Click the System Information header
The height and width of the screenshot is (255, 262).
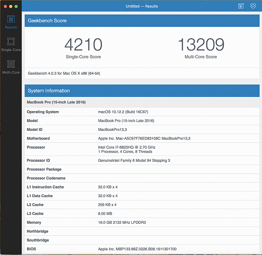[142, 91]
